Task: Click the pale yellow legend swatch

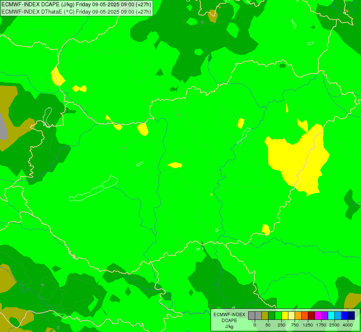Action: tap(291, 316)
